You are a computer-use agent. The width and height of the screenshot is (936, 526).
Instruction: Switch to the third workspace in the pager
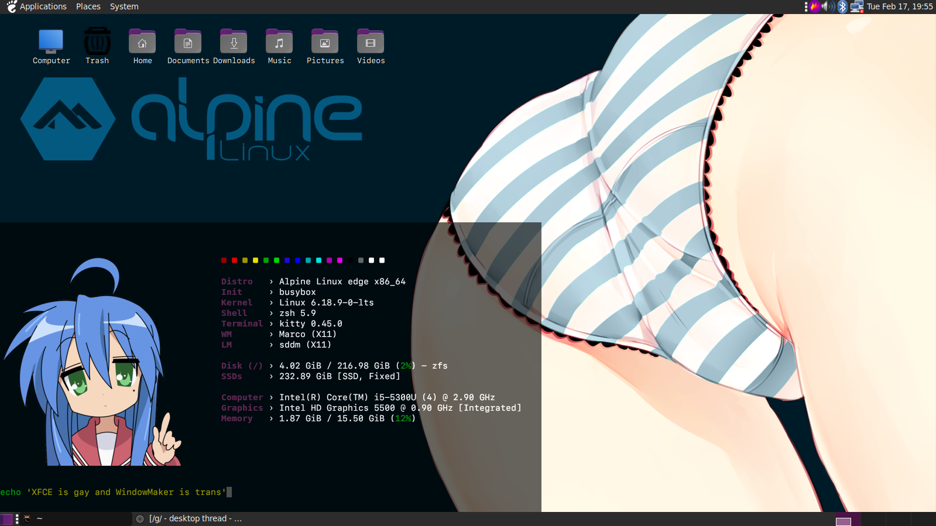pos(898,519)
